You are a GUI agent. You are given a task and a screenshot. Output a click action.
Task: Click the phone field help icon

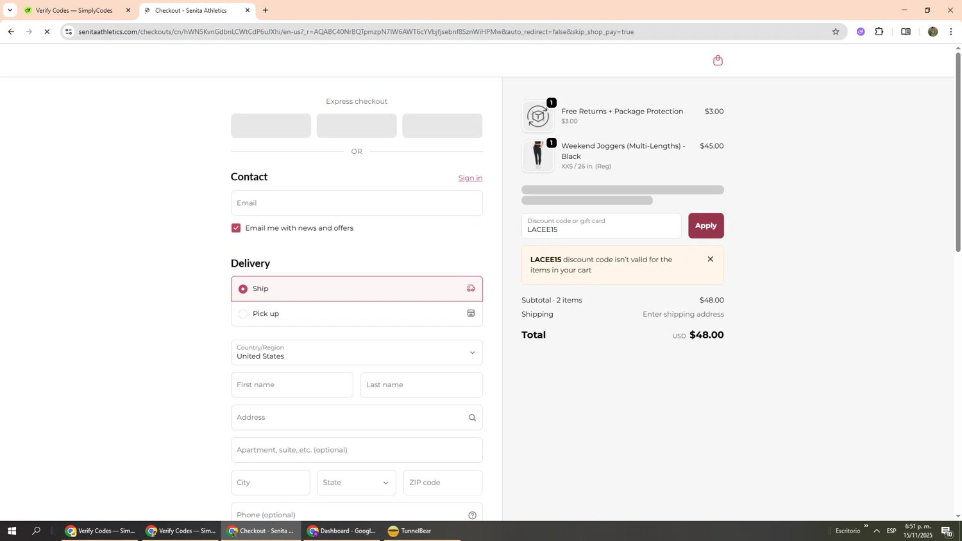pos(472,515)
